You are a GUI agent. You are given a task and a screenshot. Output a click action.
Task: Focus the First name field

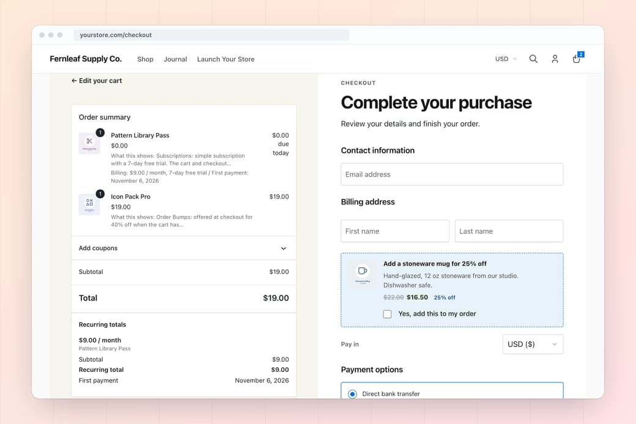[x=394, y=231]
